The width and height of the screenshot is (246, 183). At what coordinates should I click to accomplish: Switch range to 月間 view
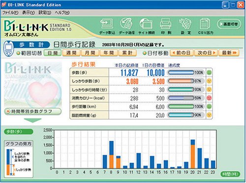coord(90,53)
